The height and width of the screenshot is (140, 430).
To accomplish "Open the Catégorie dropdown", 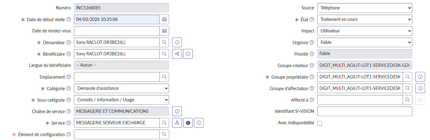I will point(121,89).
